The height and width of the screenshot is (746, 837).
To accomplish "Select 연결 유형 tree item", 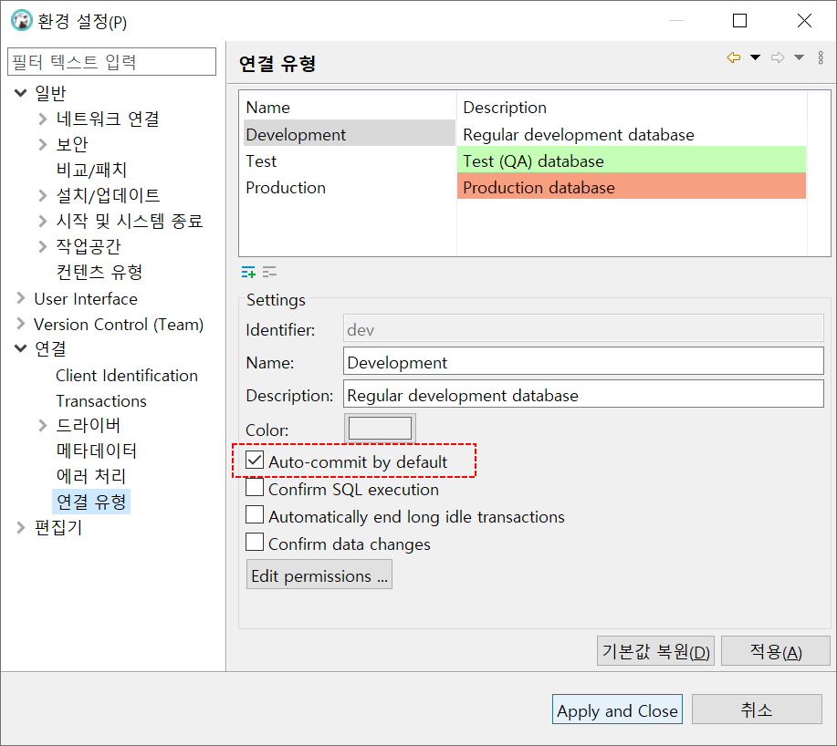I will 91,502.
